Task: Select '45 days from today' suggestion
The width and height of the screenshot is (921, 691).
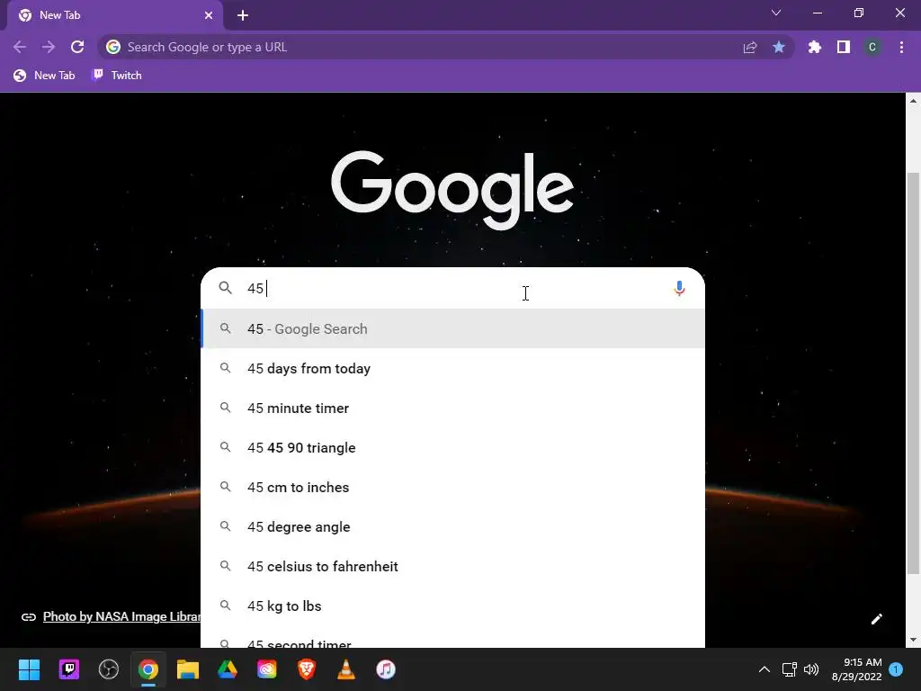Action: pos(452,368)
